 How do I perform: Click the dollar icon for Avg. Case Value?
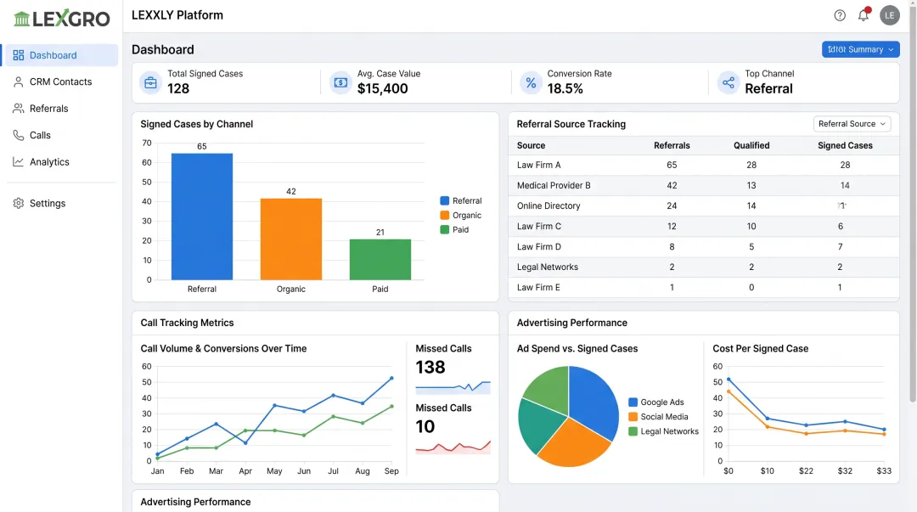coord(340,82)
